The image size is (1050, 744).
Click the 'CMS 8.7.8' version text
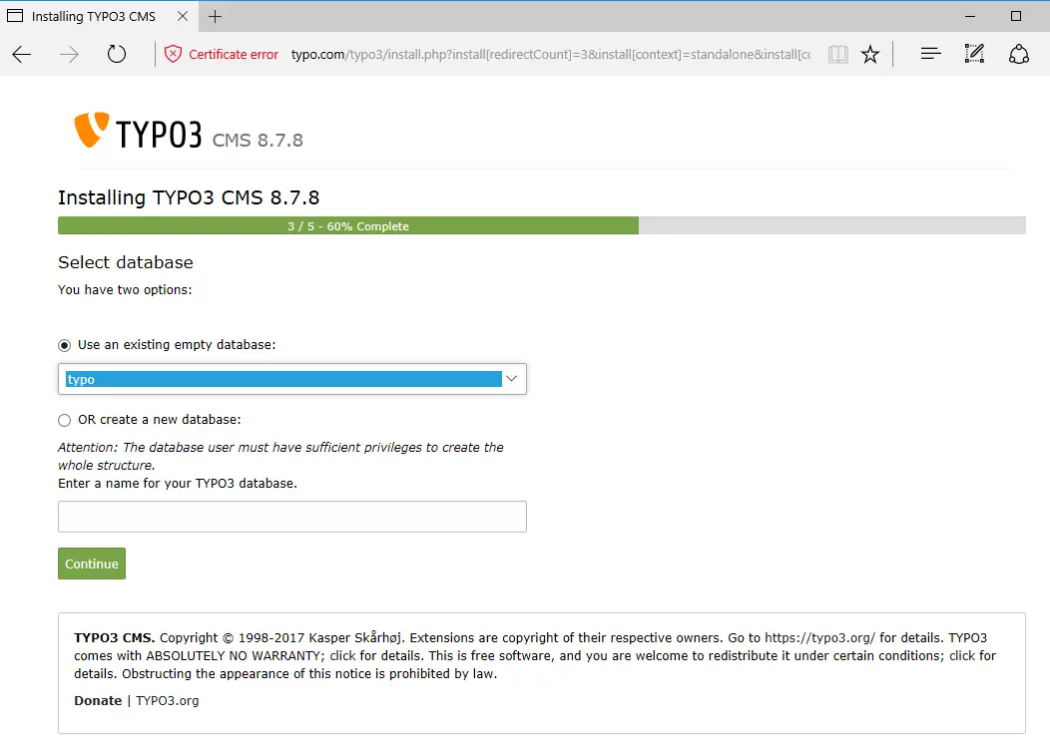258,140
